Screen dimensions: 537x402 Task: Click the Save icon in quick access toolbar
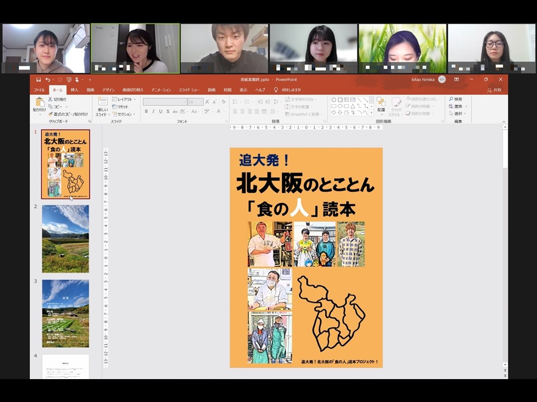(x=39, y=80)
